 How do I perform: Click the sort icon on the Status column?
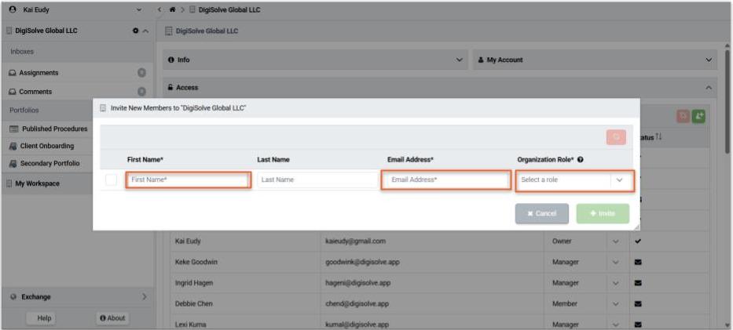[659, 137]
